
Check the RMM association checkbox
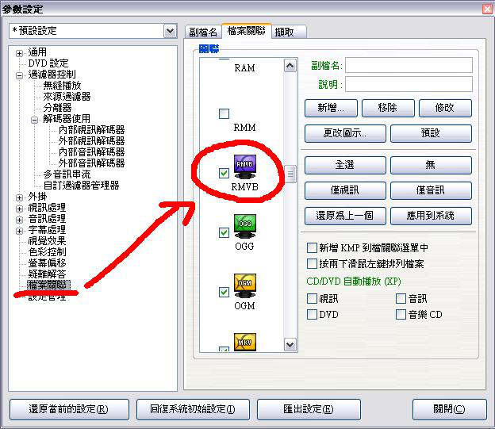click(x=224, y=113)
